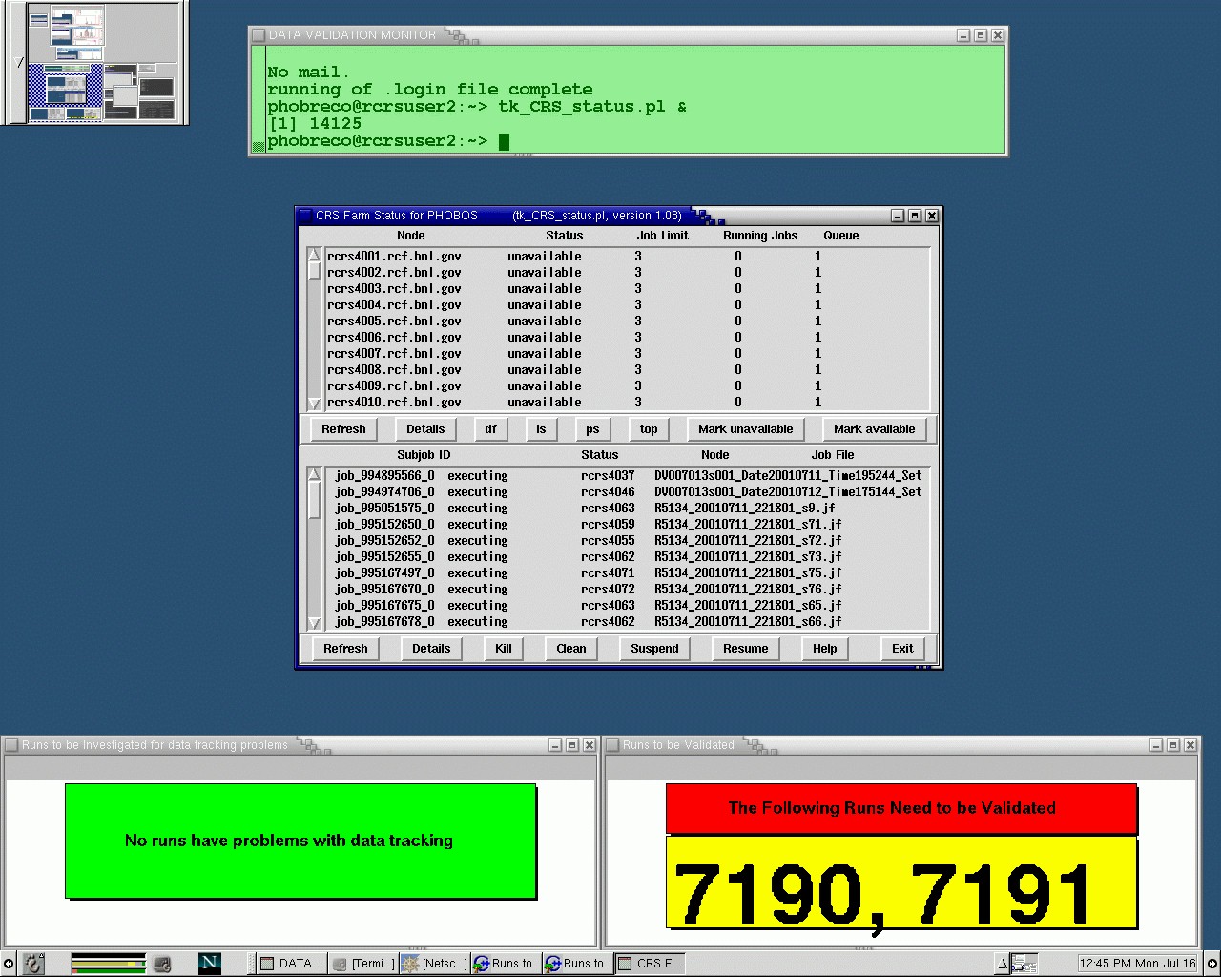The width and height of the screenshot is (1221, 977).
Task: Click Mark available button
Action: [875, 429]
